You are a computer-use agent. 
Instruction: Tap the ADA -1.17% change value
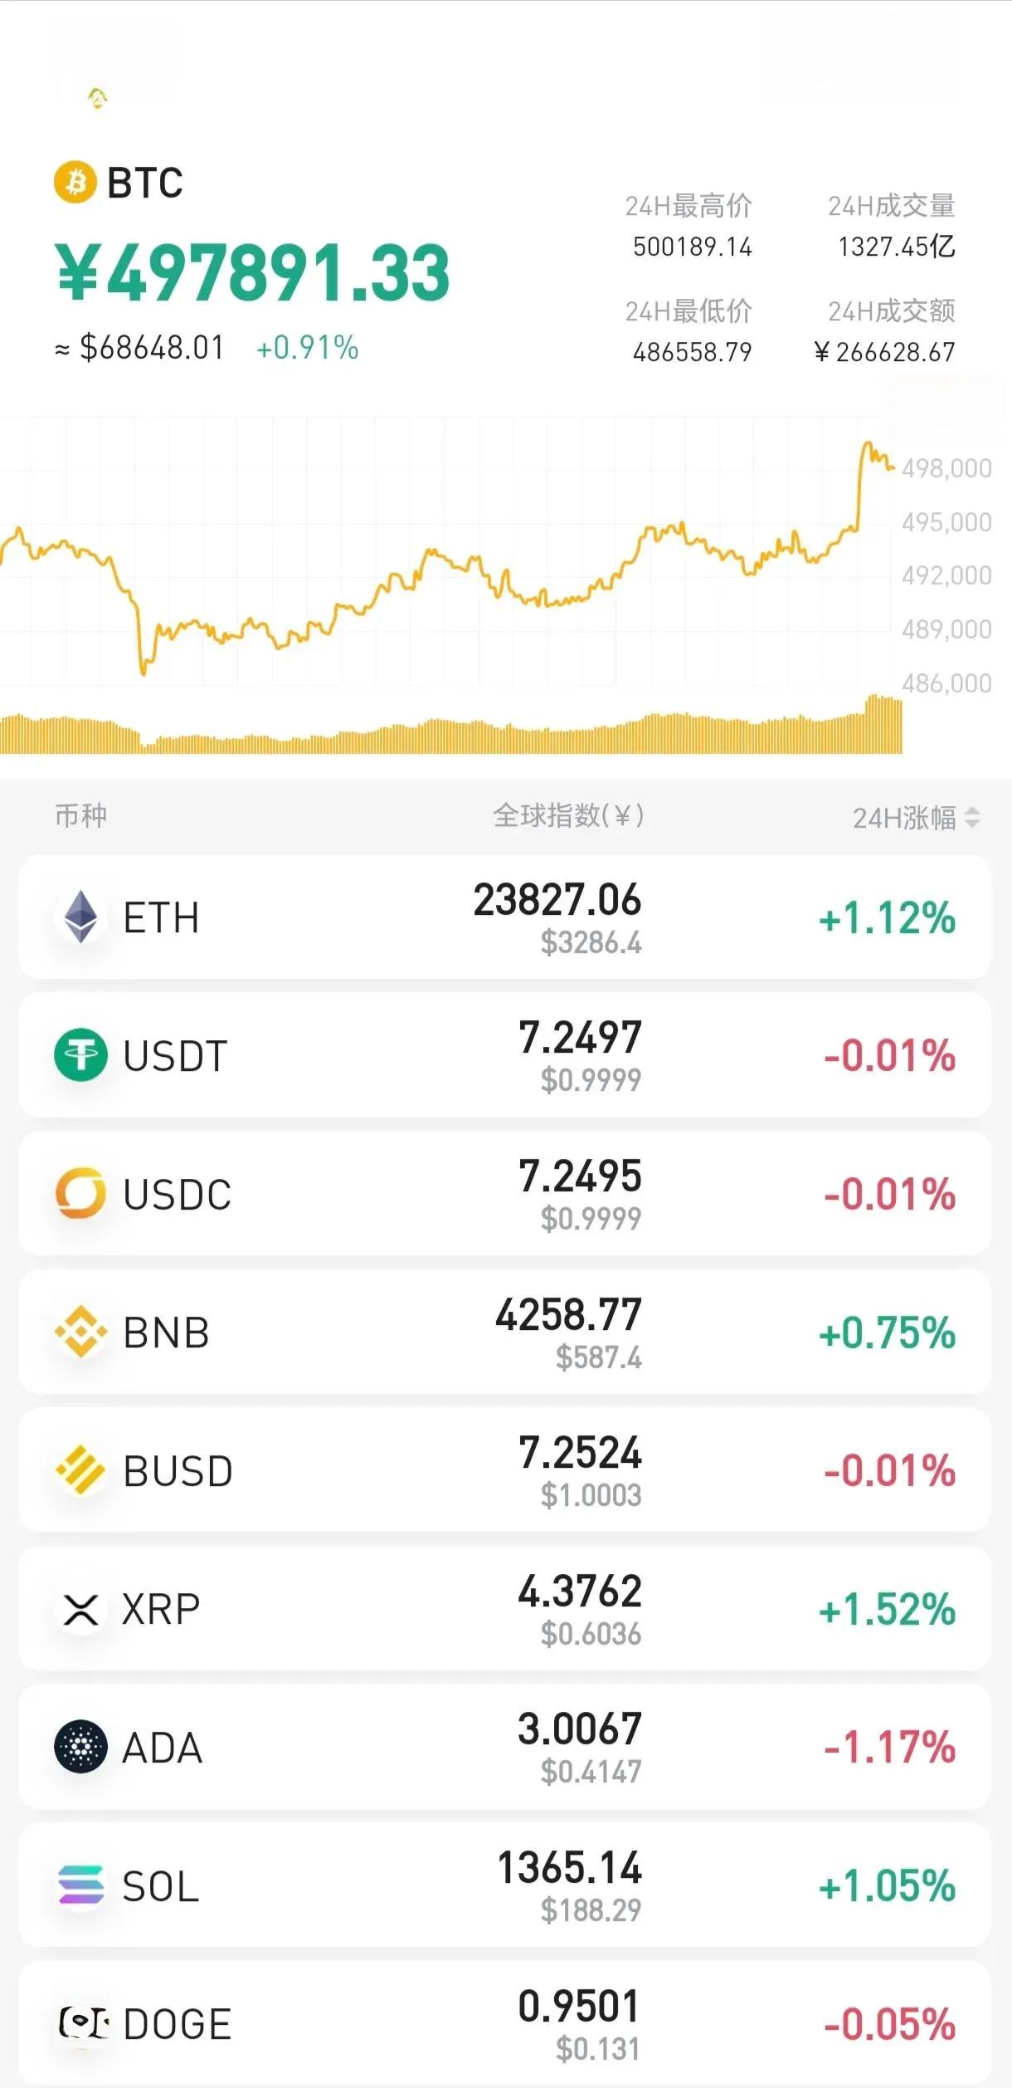point(889,1747)
